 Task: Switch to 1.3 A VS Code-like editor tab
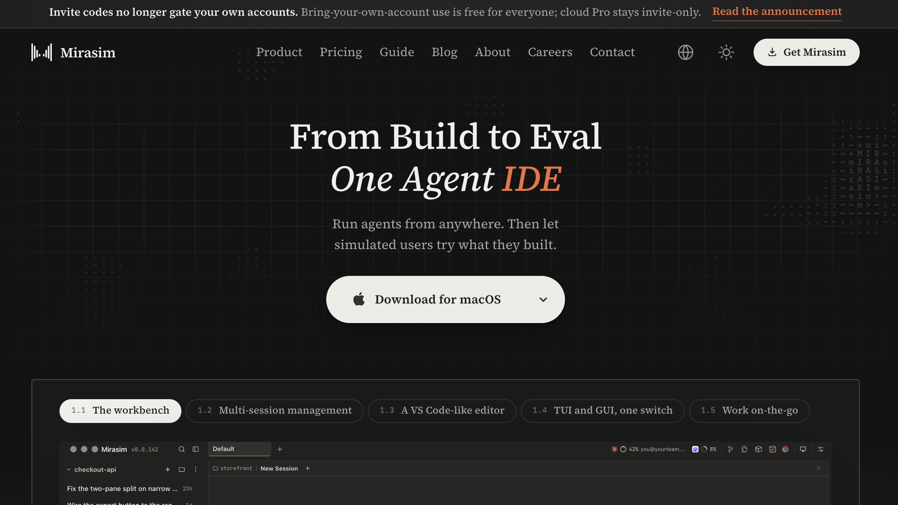(x=442, y=411)
